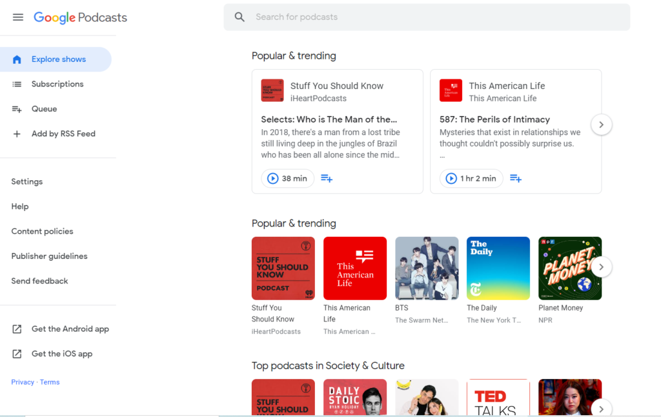Open the podcast thumbnail with banana couple
The width and height of the screenshot is (661, 417).
tap(427, 397)
